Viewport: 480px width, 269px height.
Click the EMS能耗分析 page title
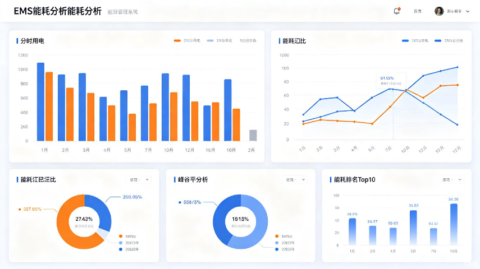[58, 11]
